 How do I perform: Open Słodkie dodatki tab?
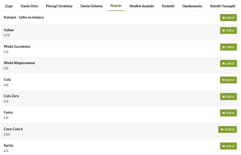[x=142, y=6]
